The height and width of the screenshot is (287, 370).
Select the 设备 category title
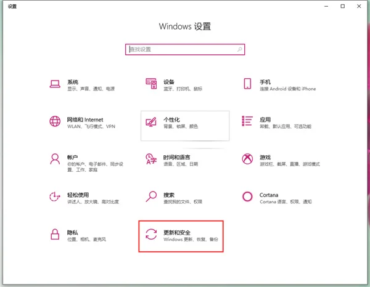[x=169, y=82]
